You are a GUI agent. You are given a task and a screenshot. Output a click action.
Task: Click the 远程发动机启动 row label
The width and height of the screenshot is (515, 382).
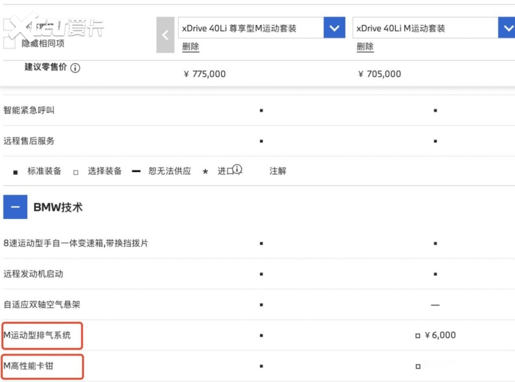33,274
